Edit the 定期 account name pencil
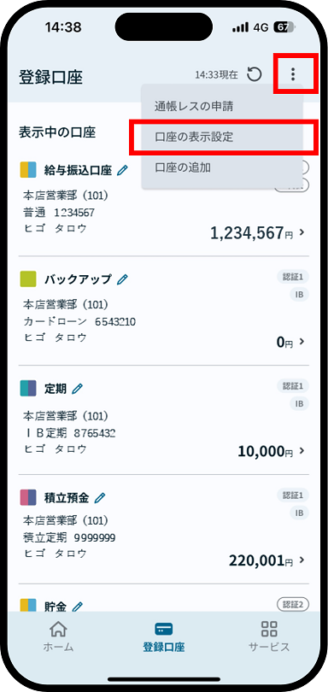This screenshot has width=328, height=692. click(x=77, y=389)
